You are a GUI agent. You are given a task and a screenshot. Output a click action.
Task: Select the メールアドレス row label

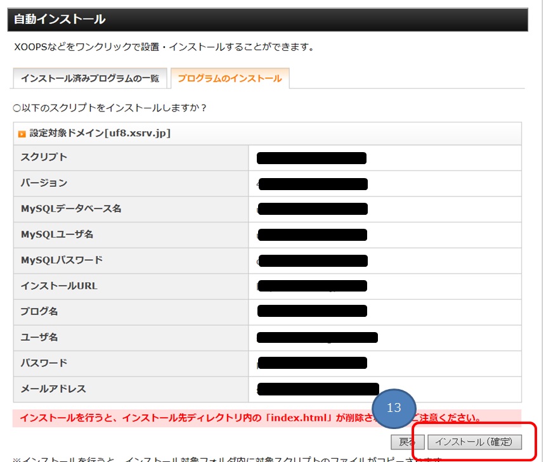[x=53, y=388]
